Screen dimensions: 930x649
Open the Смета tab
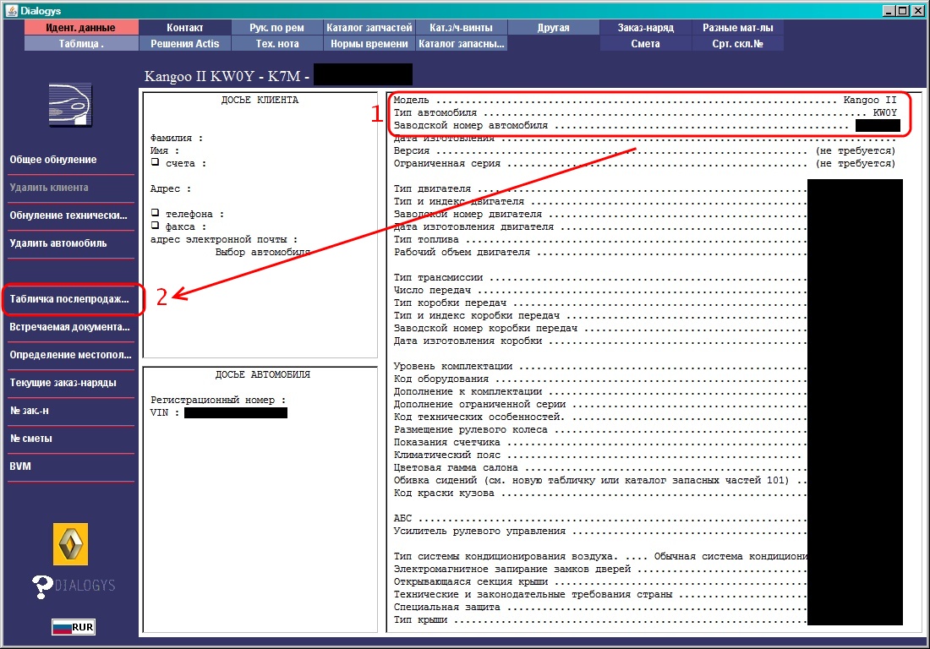click(x=645, y=43)
